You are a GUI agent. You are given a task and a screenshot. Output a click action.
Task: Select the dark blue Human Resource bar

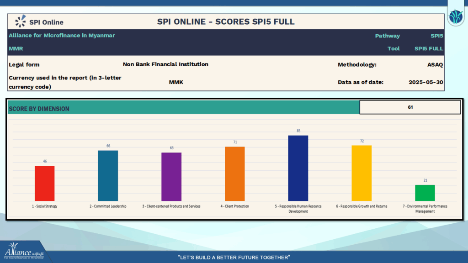coord(298,168)
